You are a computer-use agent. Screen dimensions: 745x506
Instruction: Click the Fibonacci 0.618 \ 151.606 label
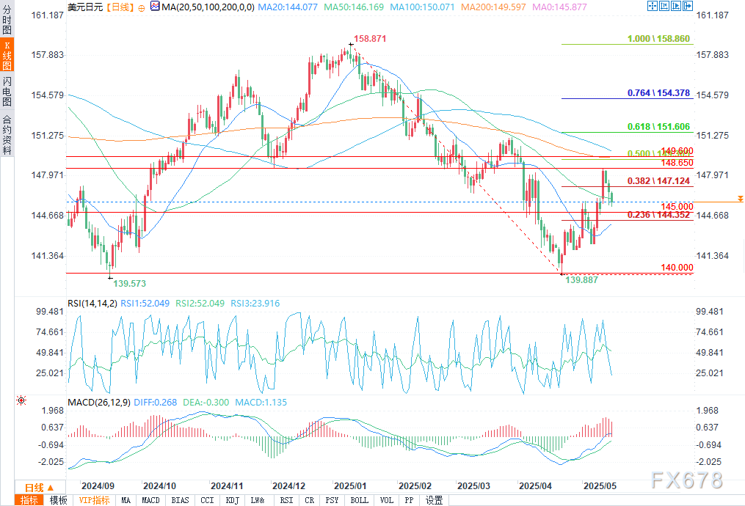(x=658, y=127)
